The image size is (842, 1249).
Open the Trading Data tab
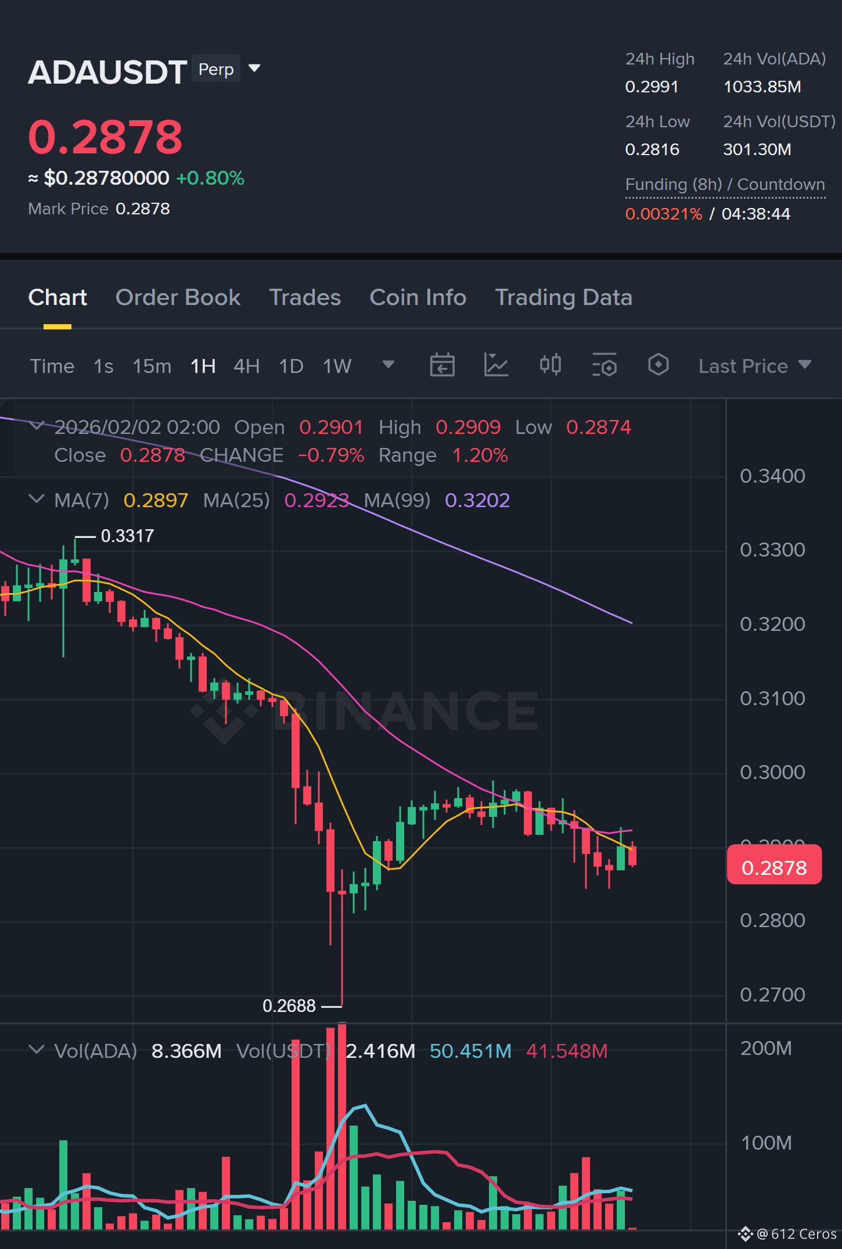pos(563,297)
